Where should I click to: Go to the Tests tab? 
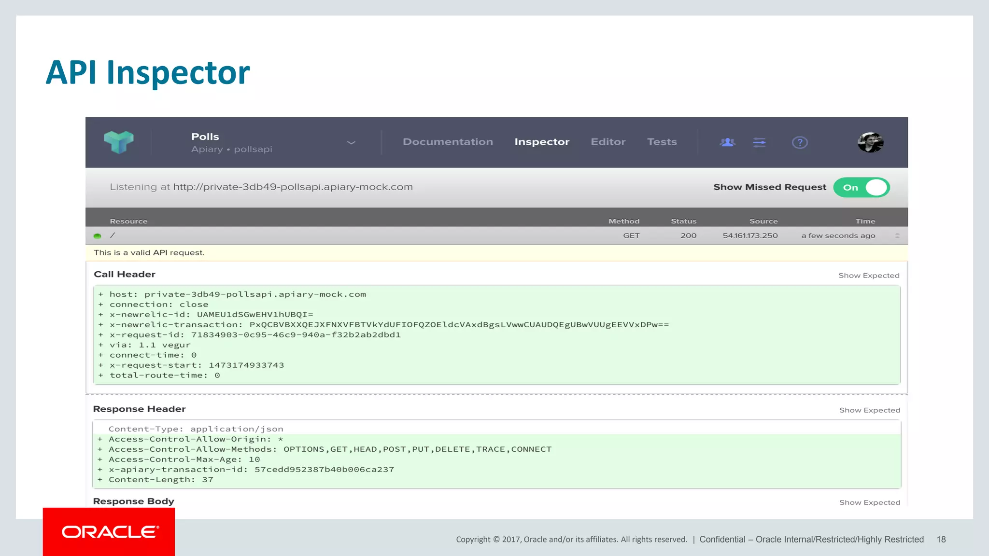pyautogui.click(x=662, y=142)
